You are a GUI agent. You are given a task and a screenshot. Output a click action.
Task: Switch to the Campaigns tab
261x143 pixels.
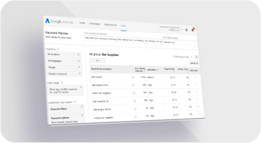tap(94, 24)
